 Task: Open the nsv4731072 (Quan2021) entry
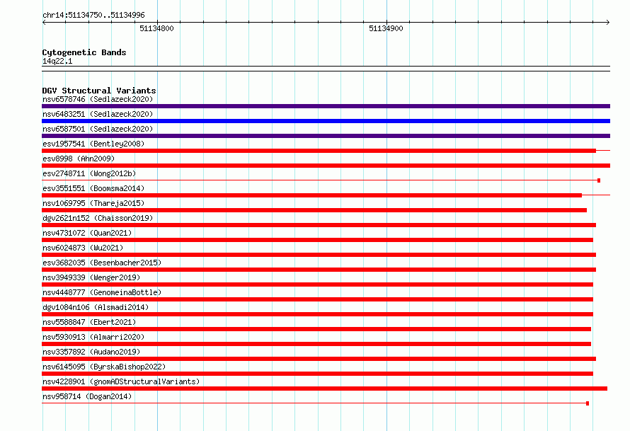click(x=87, y=233)
